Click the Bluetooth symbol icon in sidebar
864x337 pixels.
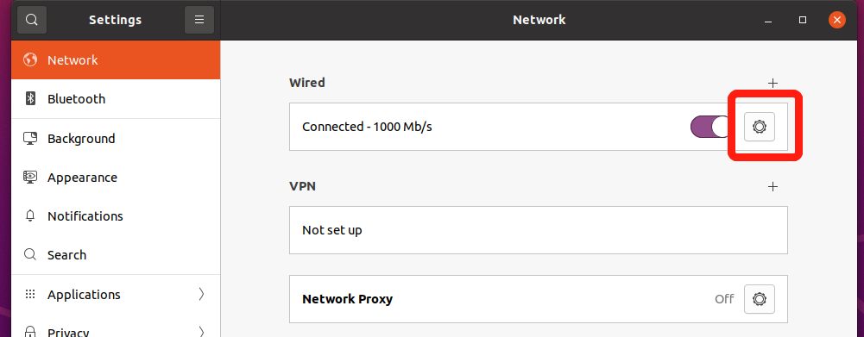(30, 98)
